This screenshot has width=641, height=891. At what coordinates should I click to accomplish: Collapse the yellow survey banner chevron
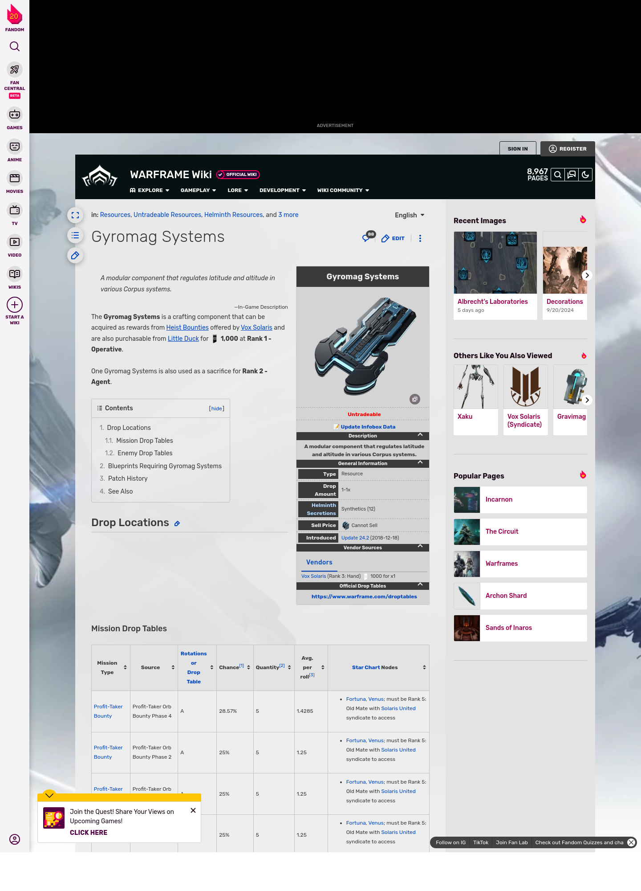click(x=49, y=795)
